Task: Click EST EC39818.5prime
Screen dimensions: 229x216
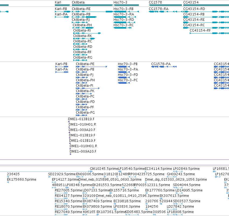Action: (x=127, y=201)
